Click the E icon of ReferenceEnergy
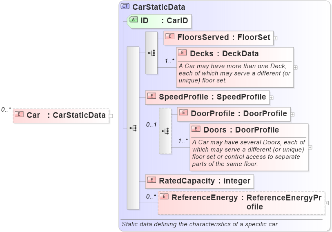332x232 pixels. [164, 197]
